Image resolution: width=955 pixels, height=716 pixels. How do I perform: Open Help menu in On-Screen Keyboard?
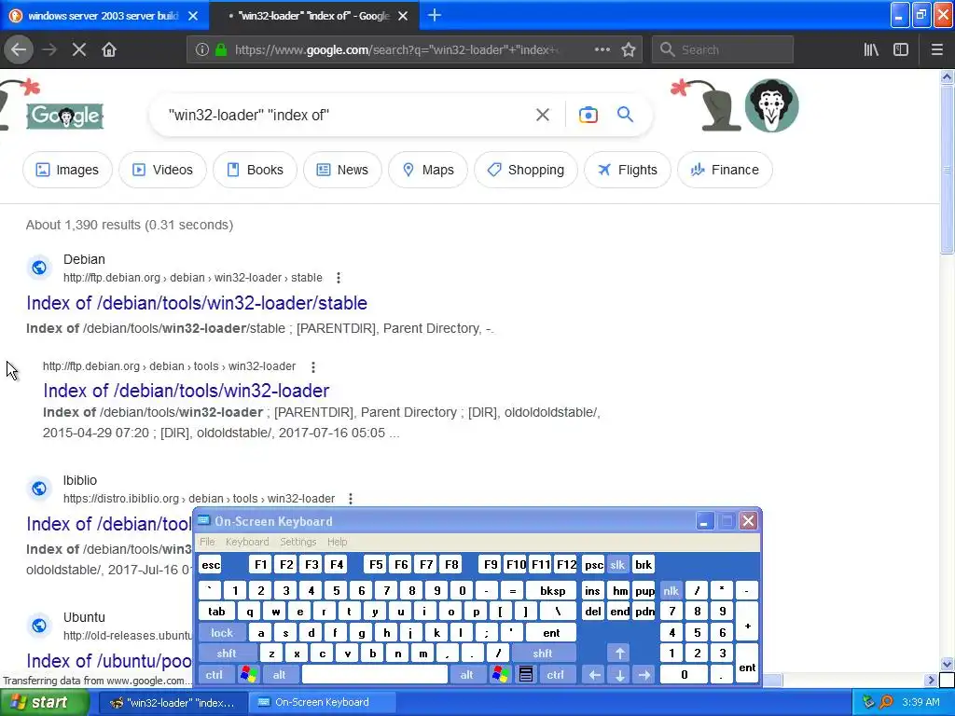click(x=337, y=542)
